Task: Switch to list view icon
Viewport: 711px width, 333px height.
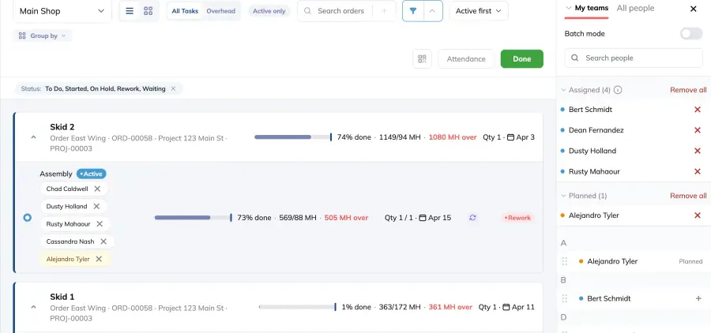Action: (130, 11)
